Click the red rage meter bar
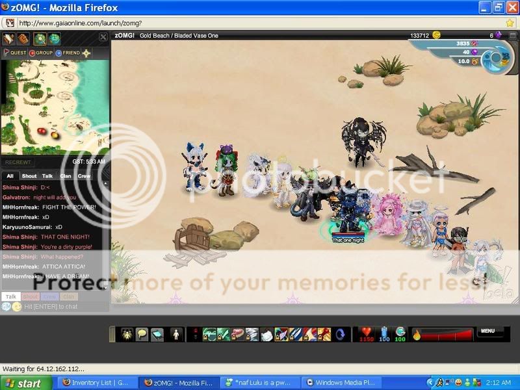 coord(442,334)
